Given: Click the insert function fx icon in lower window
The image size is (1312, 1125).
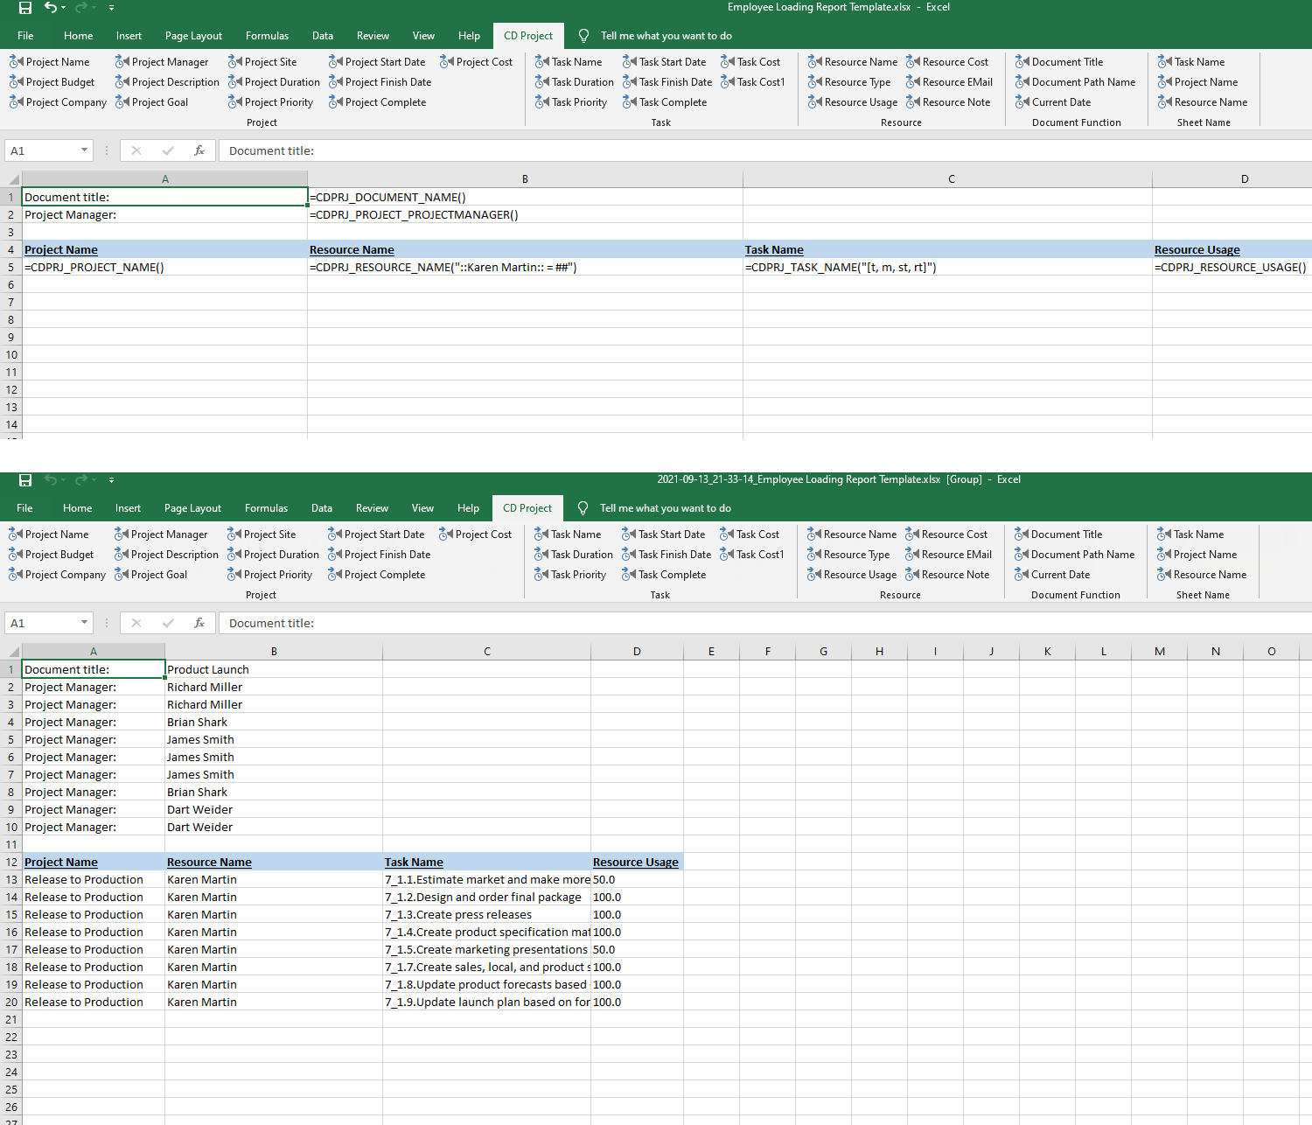Looking at the screenshot, I should (199, 623).
